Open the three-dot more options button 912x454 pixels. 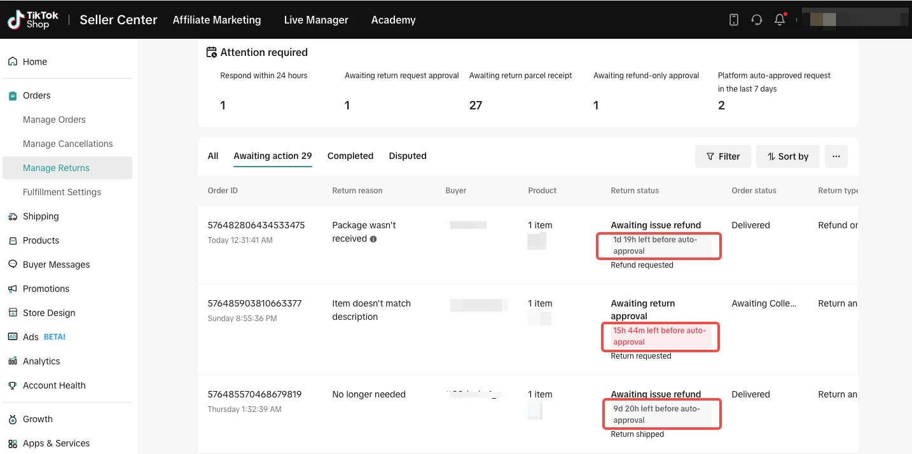[x=836, y=156]
